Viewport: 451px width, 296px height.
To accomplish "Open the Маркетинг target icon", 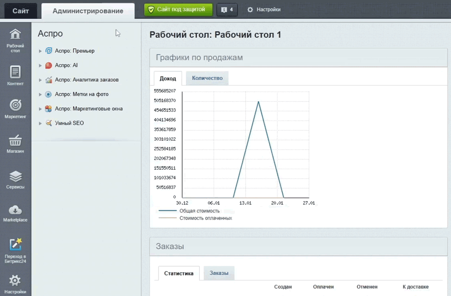I will point(15,106).
